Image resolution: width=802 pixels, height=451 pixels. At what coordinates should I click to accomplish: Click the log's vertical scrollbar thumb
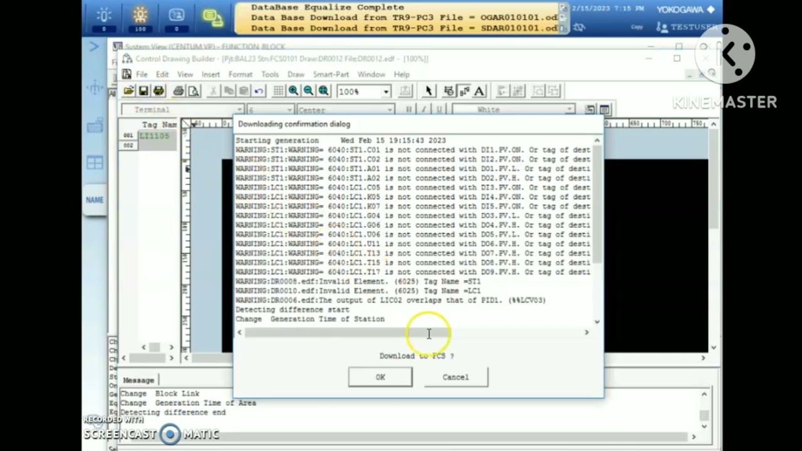pos(596,203)
